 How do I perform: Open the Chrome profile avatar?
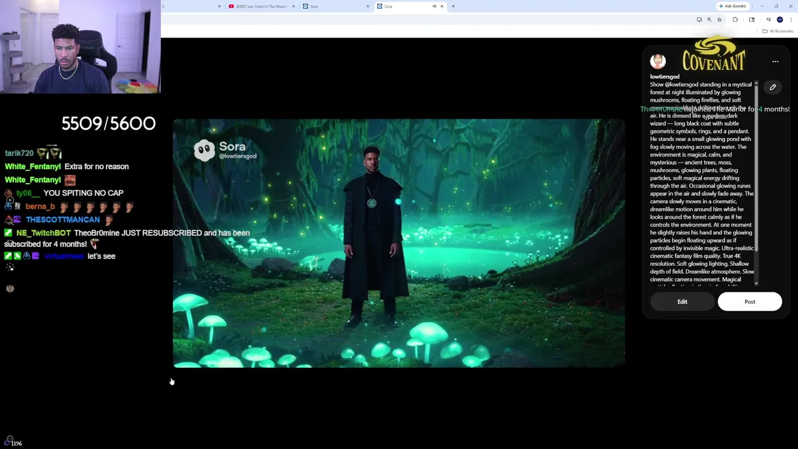(x=780, y=20)
